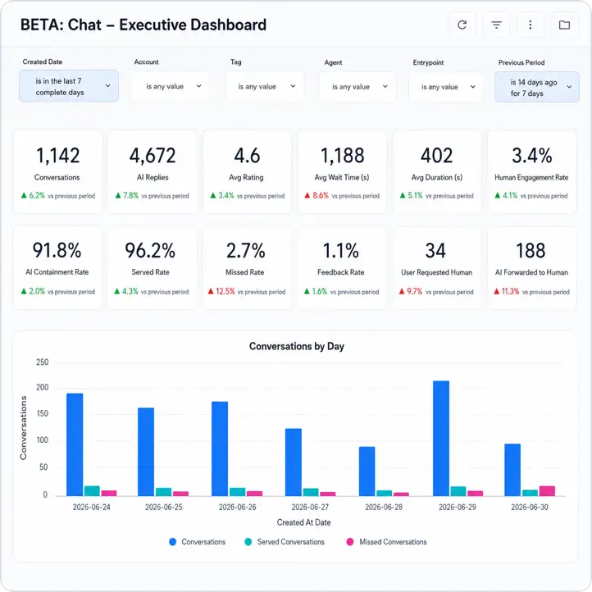The image size is (592, 592).
Task: Click the folder icon in the header
Action: (x=564, y=25)
